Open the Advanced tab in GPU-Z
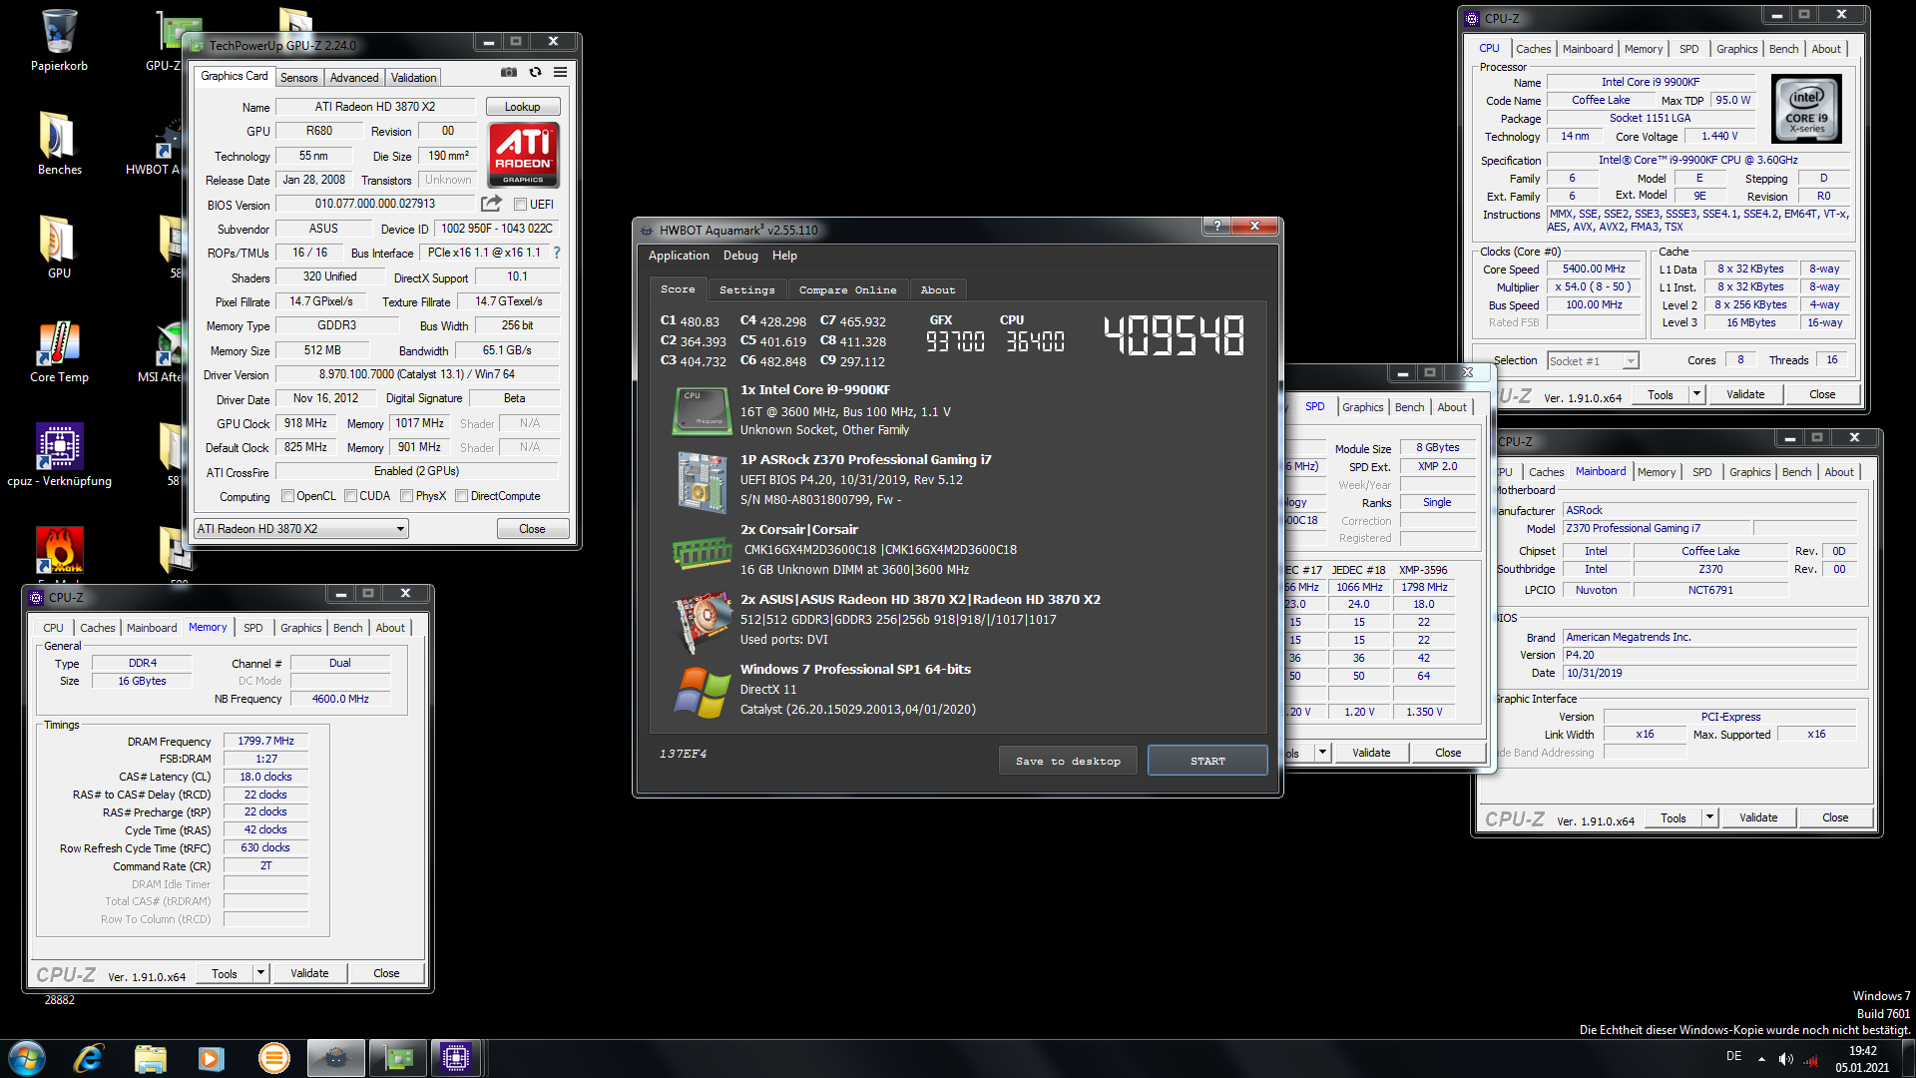This screenshot has width=1916, height=1078. pyautogui.click(x=354, y=77)
